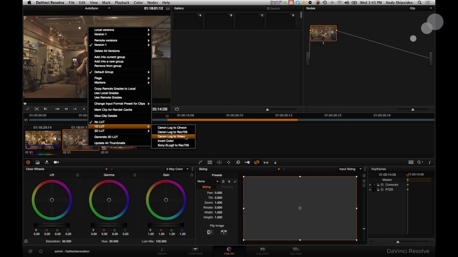The image size is (458, 257).
Task: Click the shuffle icon under viewer
Action: (x=36, y=109)
